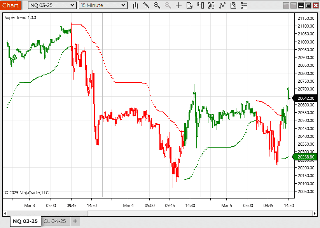Click the orange Chart title button

tap(10, 5)
